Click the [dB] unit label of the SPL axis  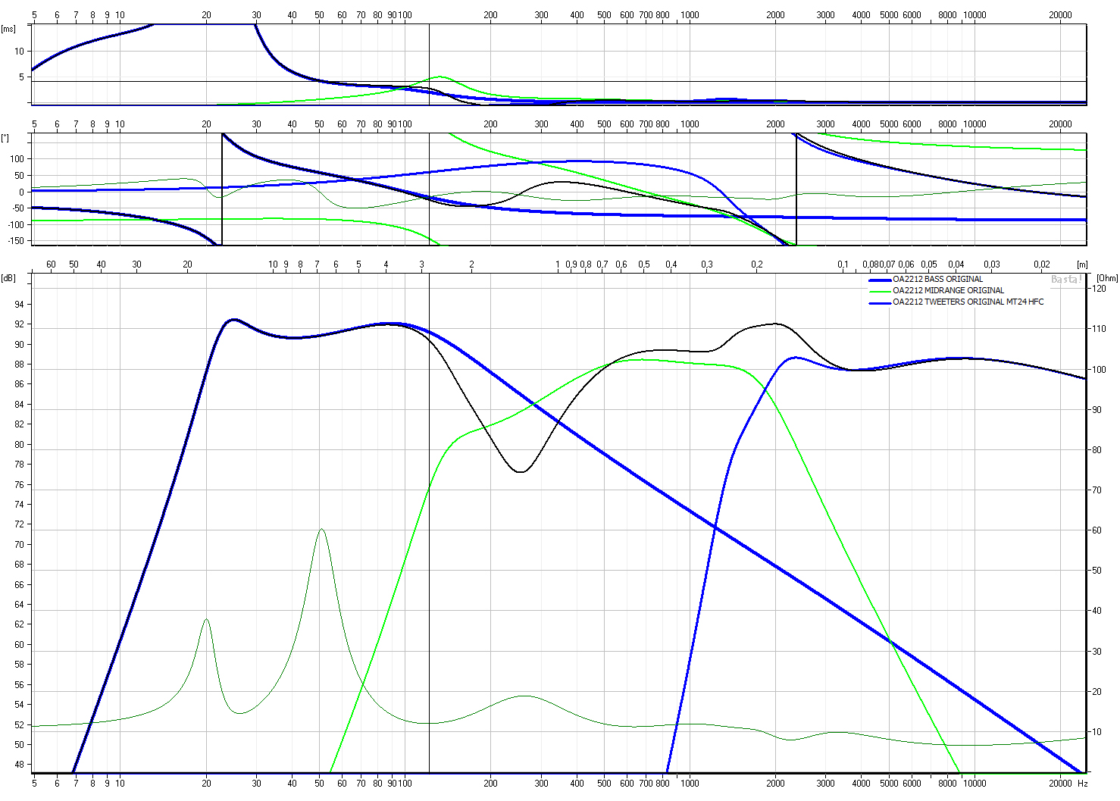click(x=8, y=278)
